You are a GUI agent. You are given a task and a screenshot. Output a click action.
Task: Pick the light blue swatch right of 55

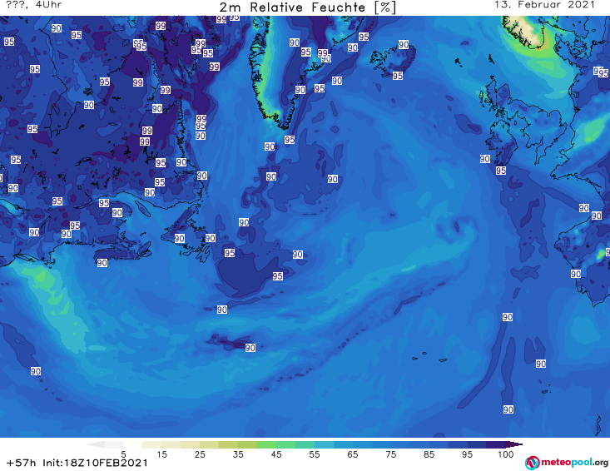[x=324, y=444]
